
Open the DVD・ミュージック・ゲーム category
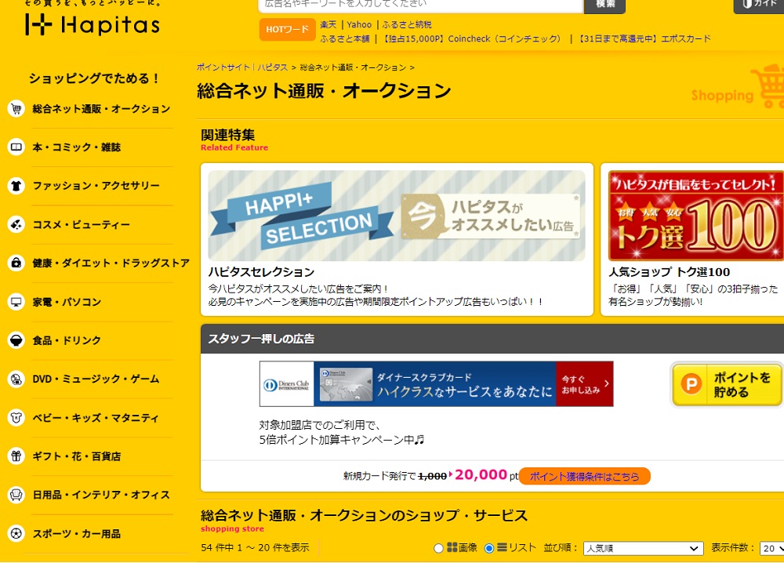click(x=96, y=380)
